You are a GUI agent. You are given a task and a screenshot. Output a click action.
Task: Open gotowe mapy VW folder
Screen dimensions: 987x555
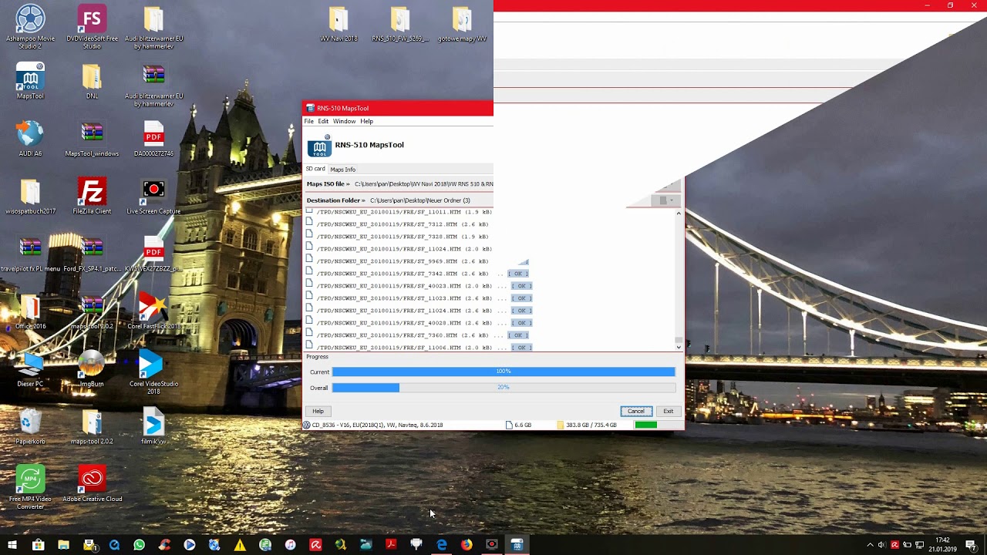(462, 23)
